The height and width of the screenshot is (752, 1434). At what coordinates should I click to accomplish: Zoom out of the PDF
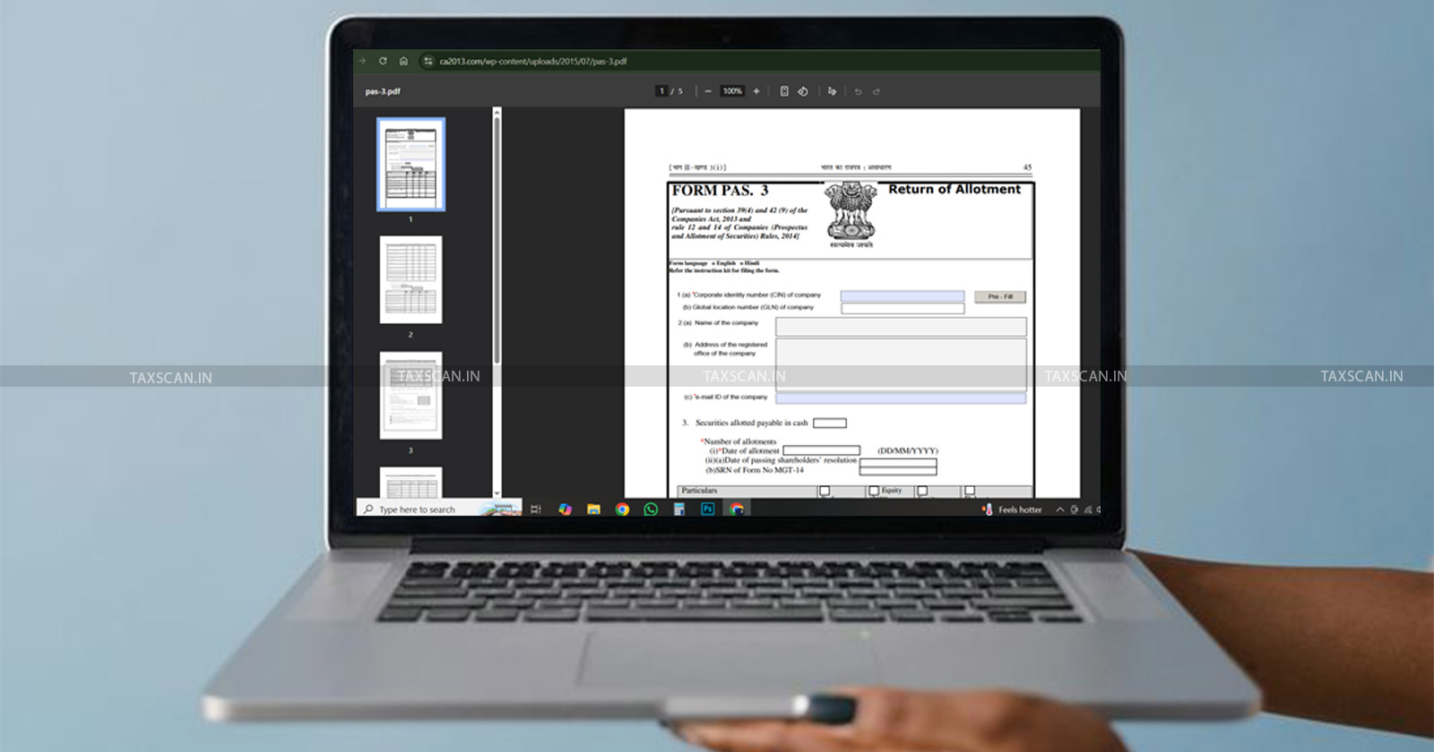[708, 91]
